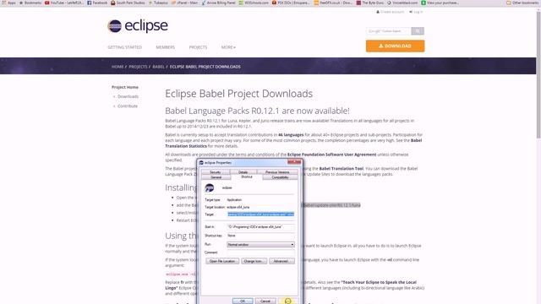Open the Eclipse Foundation Software User Agreement link
This screenshot has width=541, height=304.
[x=331, y=155]
